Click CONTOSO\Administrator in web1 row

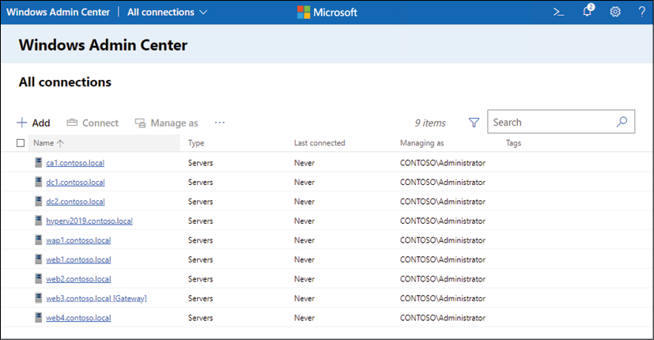pyautogui.click(x=443, y=259)
